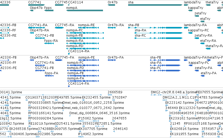Click the Obp47b gene label

[x=36, y=8]
